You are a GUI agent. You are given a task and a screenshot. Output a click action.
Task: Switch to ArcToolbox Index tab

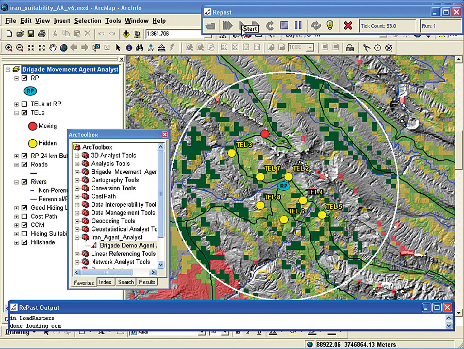tap(105, 282)
